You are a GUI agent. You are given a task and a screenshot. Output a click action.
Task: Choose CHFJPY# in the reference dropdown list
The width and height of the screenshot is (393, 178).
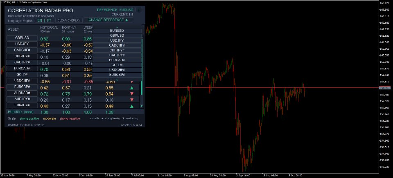coord(117,50)
